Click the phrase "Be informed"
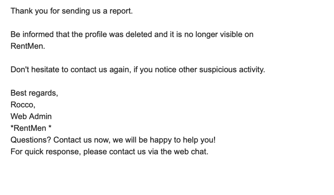The image size is (334, 195). 29,34
